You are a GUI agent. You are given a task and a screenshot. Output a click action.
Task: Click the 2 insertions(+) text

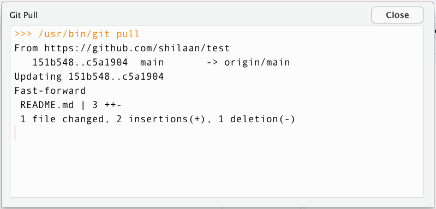pos(161,119)
